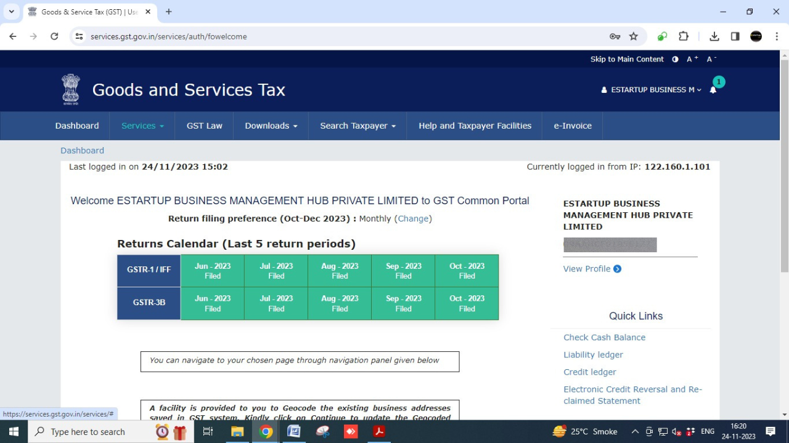Viewport: 789px width, 443px height.
Task: Click the browser back arrow
Action: (13, 36)
